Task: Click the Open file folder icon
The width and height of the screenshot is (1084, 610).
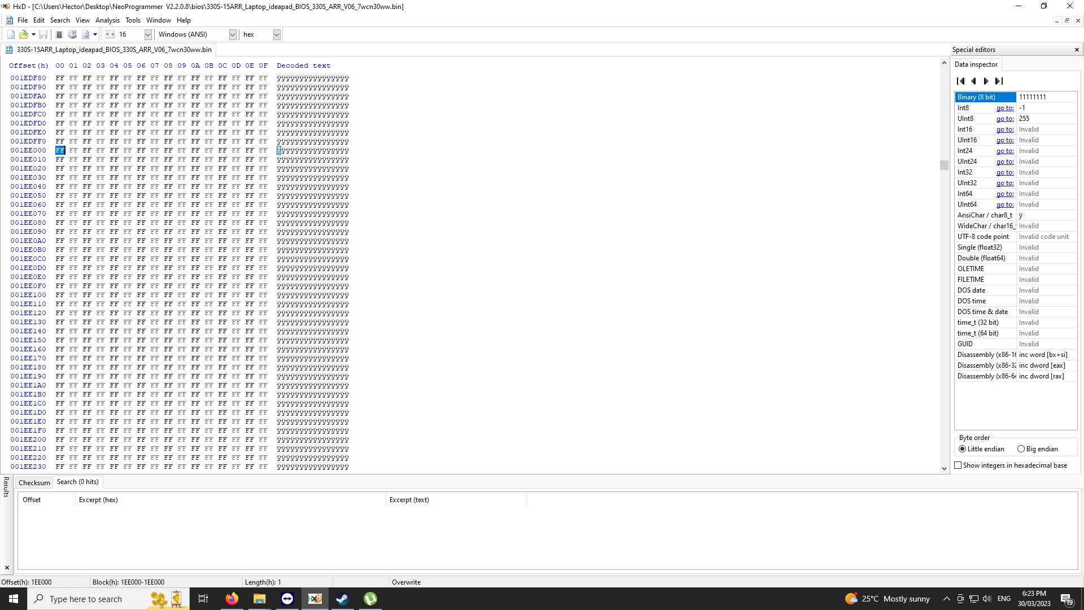Action: pos(24,34)
